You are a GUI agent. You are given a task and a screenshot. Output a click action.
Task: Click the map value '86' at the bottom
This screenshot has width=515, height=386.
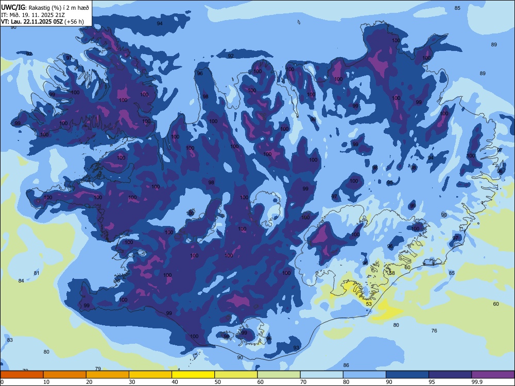346,365
